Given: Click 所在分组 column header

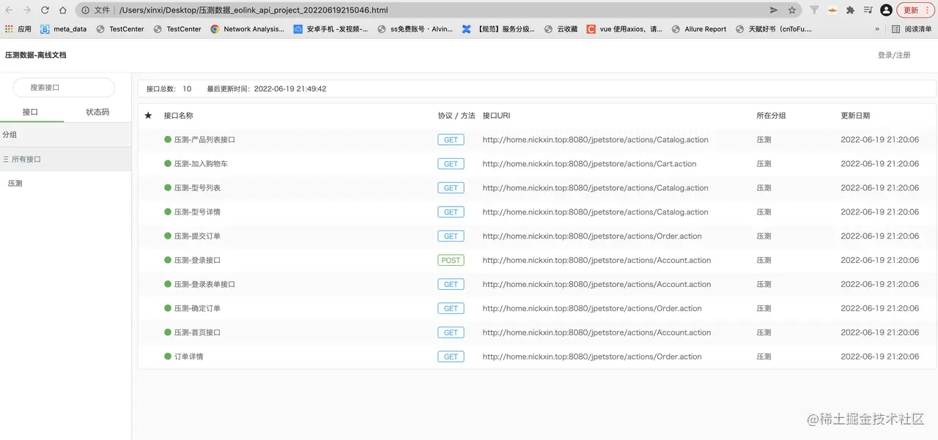Looking at the screenshot, I should (771, 116).
